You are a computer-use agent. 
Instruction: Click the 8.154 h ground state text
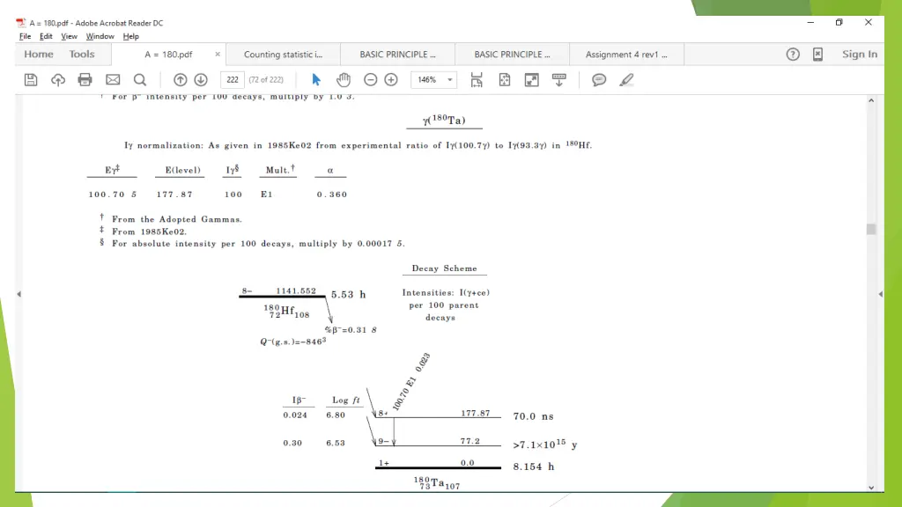click(x=533, y=467)
